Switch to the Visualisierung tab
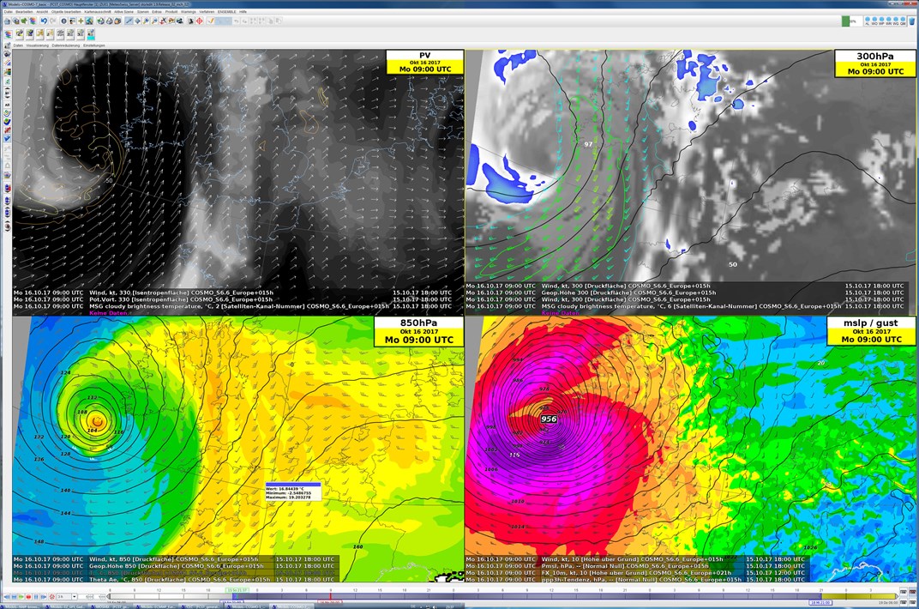Screen dimensions: 919x609 point(38,45)
